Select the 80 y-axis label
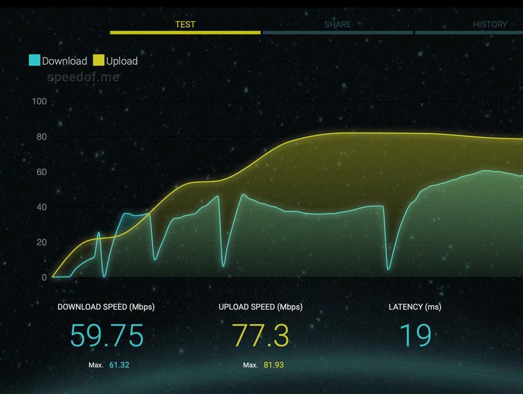This screenshot has width=523, height=394. [x=41, y=137]
